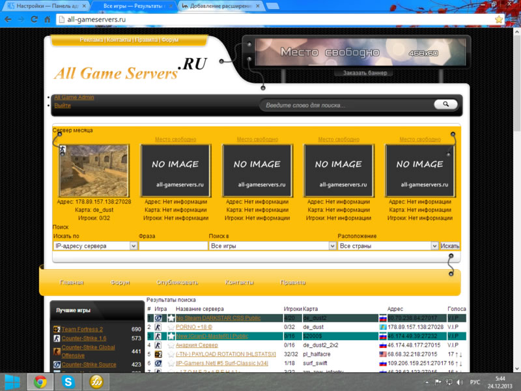521x391 pixels.
Task: Click the site search field Введите слово для поиска
Action: [347, 105]
